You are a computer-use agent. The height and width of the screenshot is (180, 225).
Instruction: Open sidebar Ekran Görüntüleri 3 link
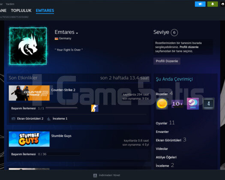(171, 140)
